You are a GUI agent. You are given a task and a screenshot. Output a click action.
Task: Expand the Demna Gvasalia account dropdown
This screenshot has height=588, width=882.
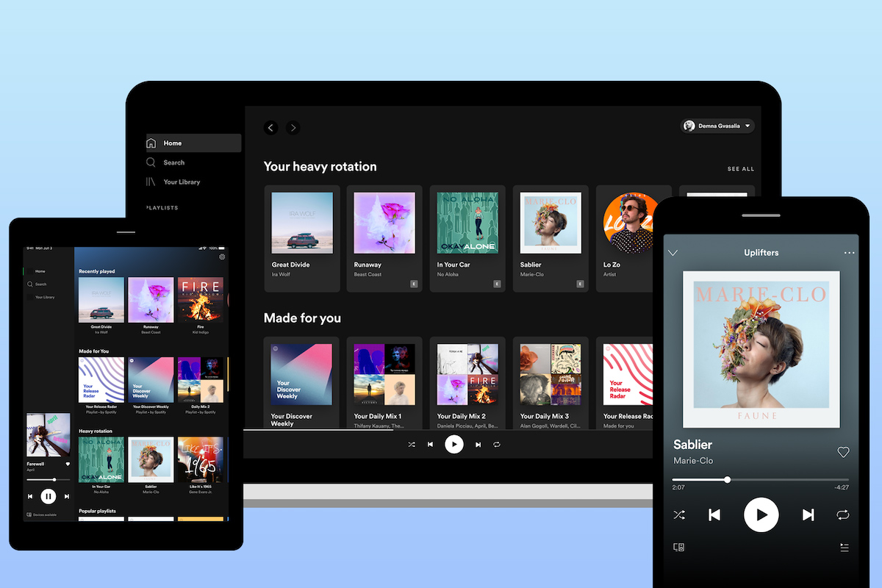point(717,126)
